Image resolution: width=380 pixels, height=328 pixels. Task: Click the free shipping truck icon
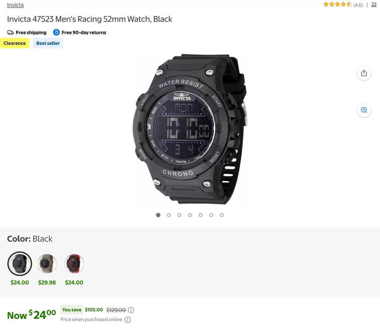(10, 33)
